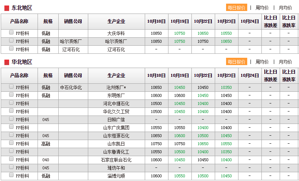Click 比上日涨跌差 header in 东北地区 table

point(271,22)
